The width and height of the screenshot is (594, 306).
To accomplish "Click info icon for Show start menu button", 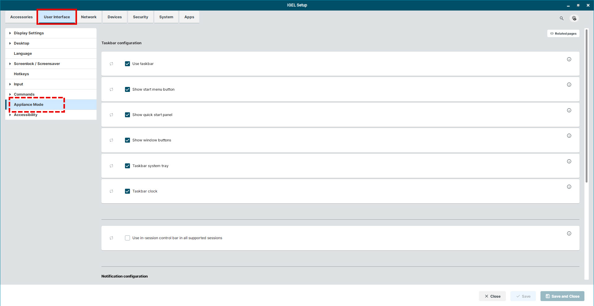I will point(569,85).
